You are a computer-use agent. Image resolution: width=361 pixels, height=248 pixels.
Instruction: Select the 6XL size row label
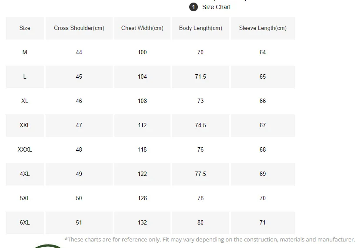pyautogui.click(x=25, y=223)
